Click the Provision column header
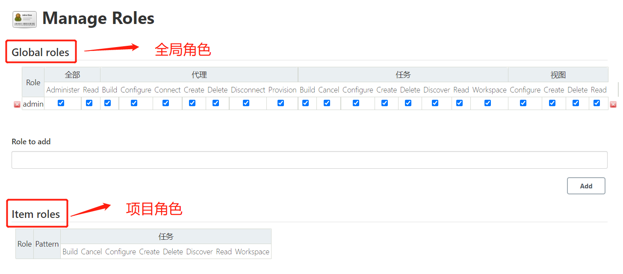The height and width of the screenshot is (274, 623). coord(282,90)
